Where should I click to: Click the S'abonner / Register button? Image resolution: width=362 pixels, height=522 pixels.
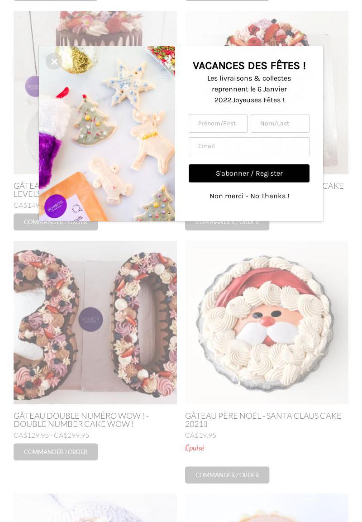tap(249, 173)
